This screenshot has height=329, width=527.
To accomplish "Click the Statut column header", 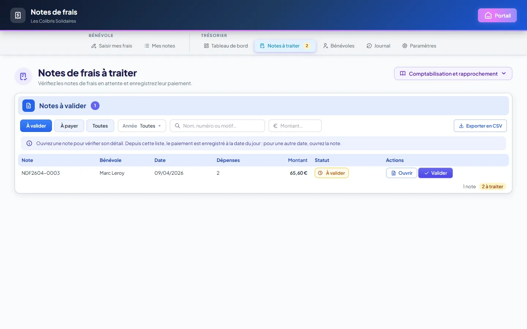I will pos(322,160).
